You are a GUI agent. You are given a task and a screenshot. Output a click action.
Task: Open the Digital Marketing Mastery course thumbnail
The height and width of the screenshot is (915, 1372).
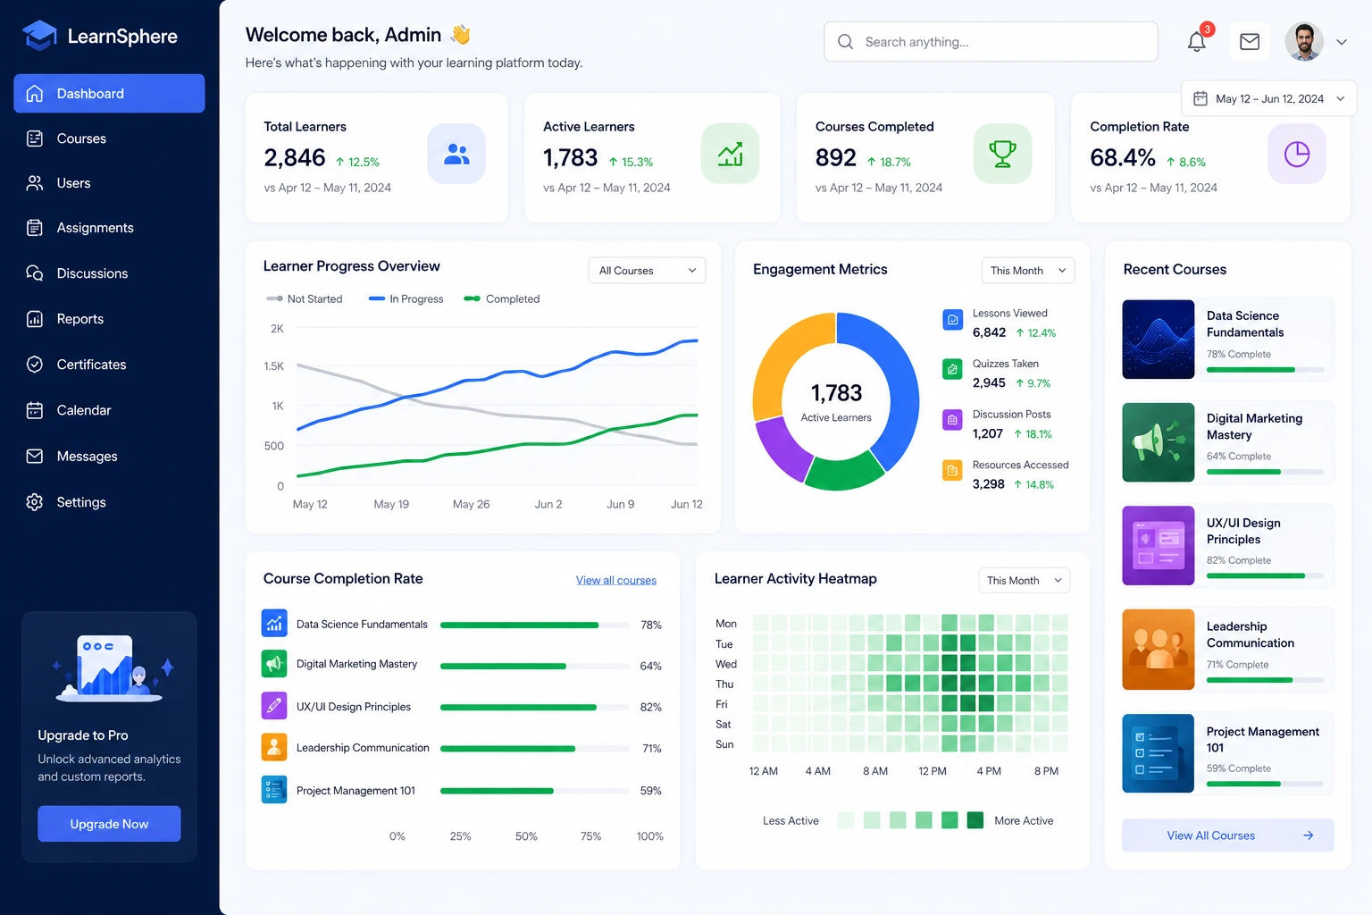click(1159, 442)
